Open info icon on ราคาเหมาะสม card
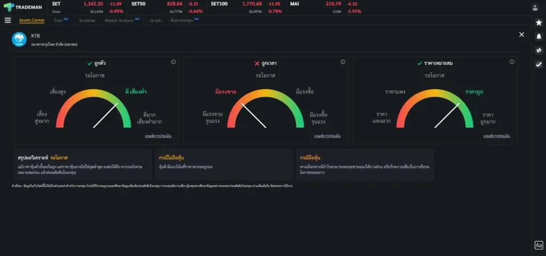 click(x=512, y=62)
